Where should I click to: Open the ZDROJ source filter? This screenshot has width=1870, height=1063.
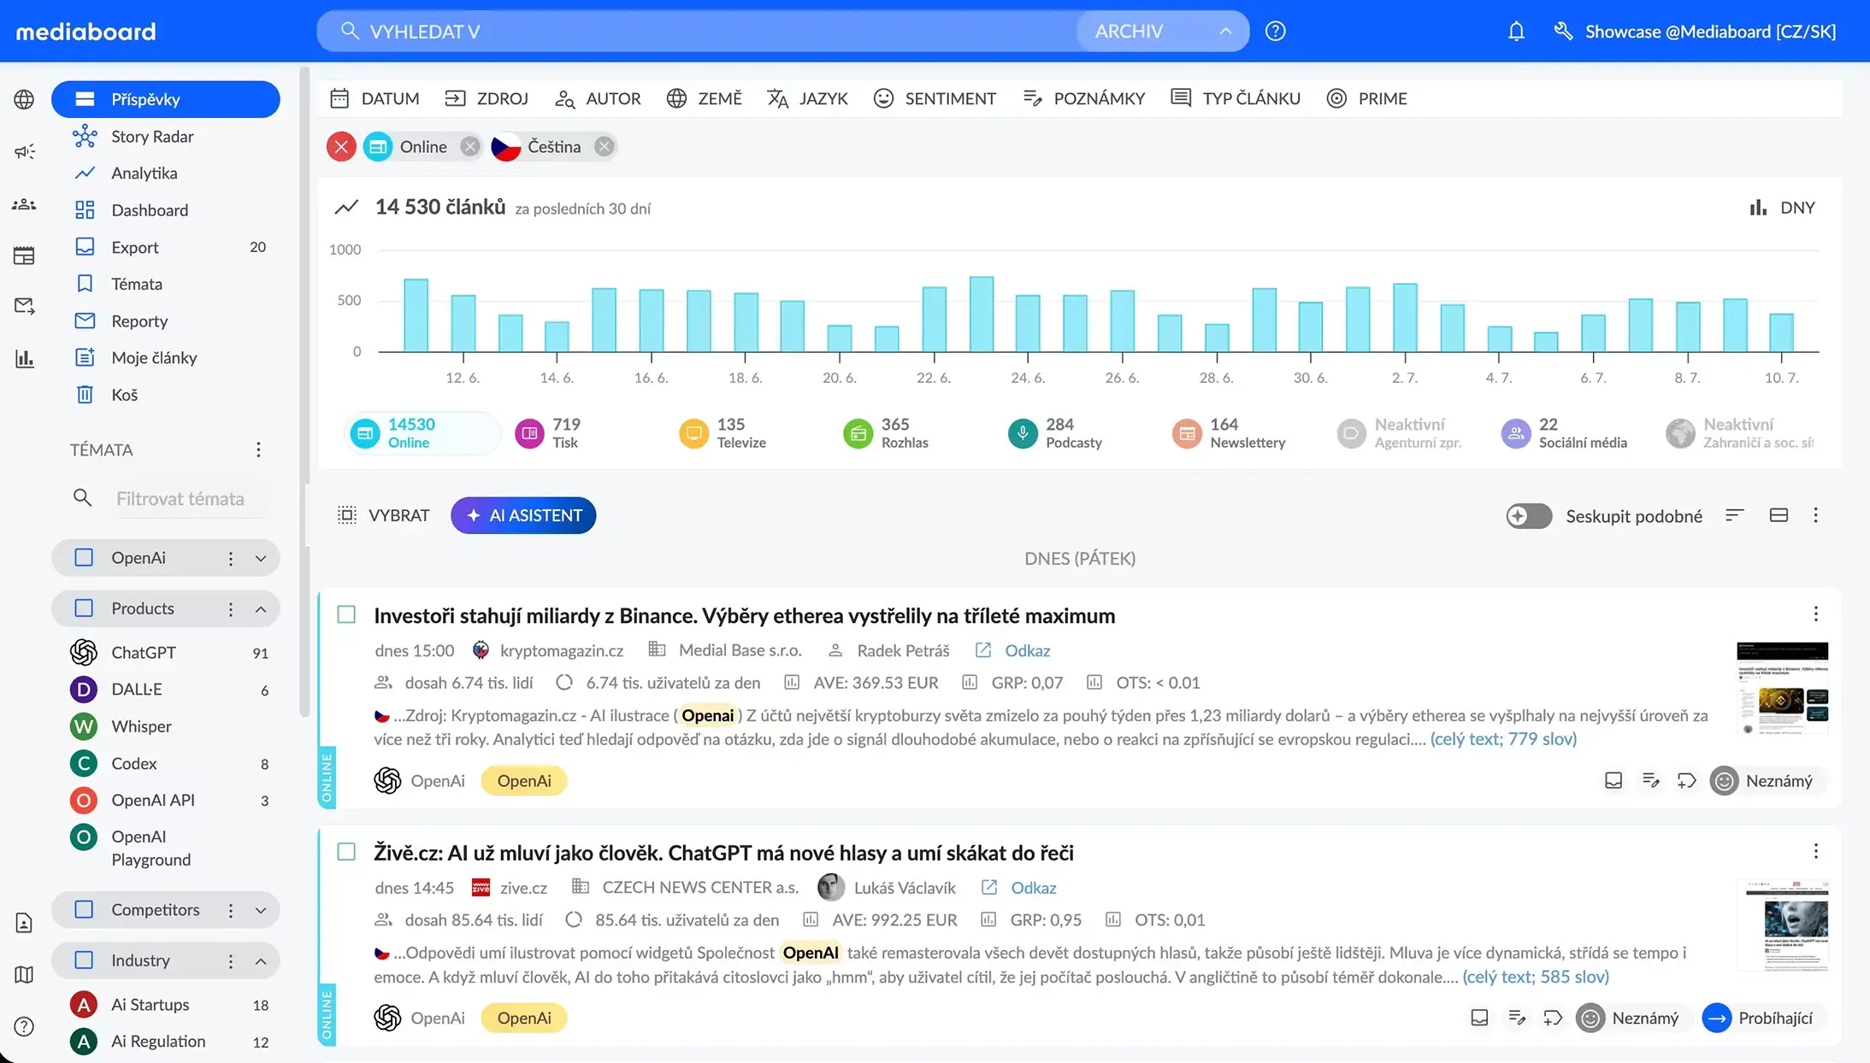[x=487, y=98]
